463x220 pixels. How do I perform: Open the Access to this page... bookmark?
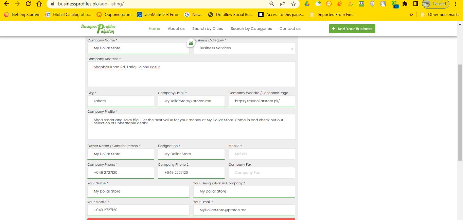point(281,15)
